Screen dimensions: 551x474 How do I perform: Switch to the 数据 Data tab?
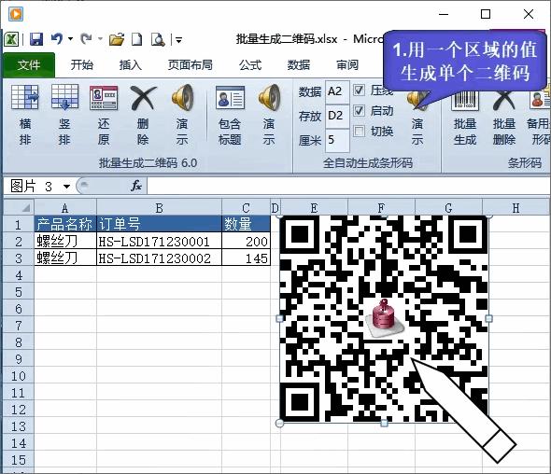coord(299,65)
